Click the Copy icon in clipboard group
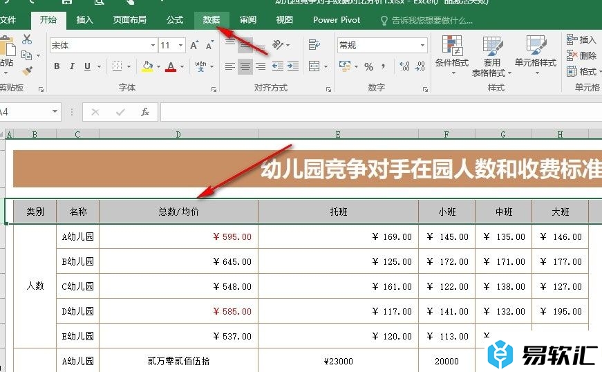 pos(26,55)
